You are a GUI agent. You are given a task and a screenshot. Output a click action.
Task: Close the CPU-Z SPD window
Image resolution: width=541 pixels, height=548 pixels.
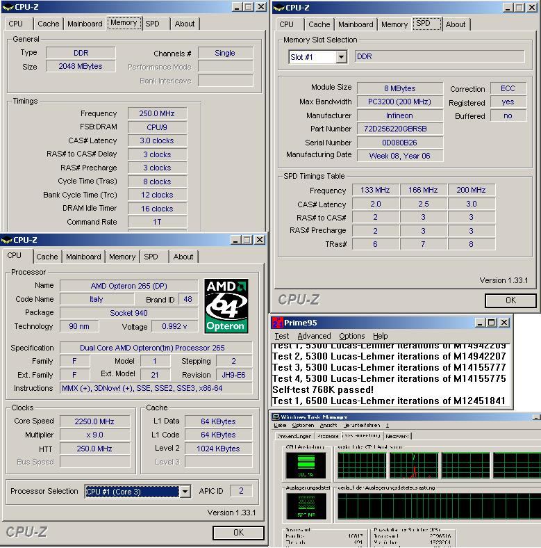pos(531,8)
